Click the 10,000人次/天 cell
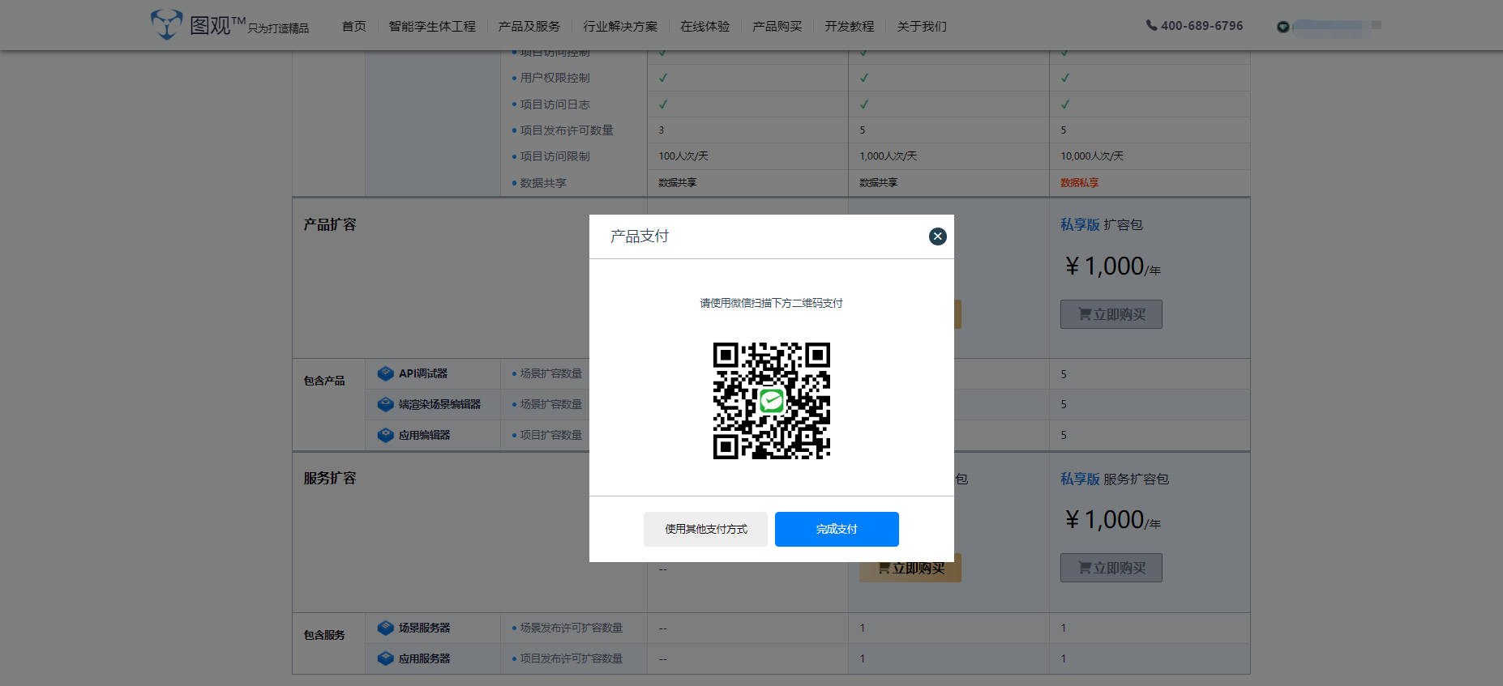 1092,156
